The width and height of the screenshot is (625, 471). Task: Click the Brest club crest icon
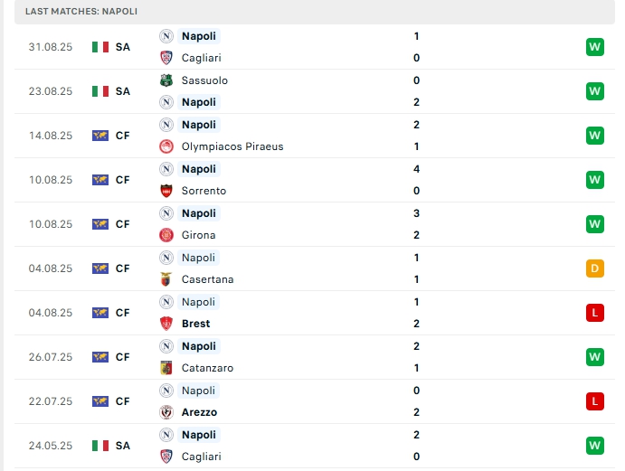point(166,324)
